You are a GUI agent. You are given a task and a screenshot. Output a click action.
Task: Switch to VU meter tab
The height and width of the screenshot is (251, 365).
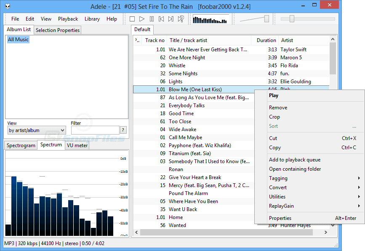[77, 145]
